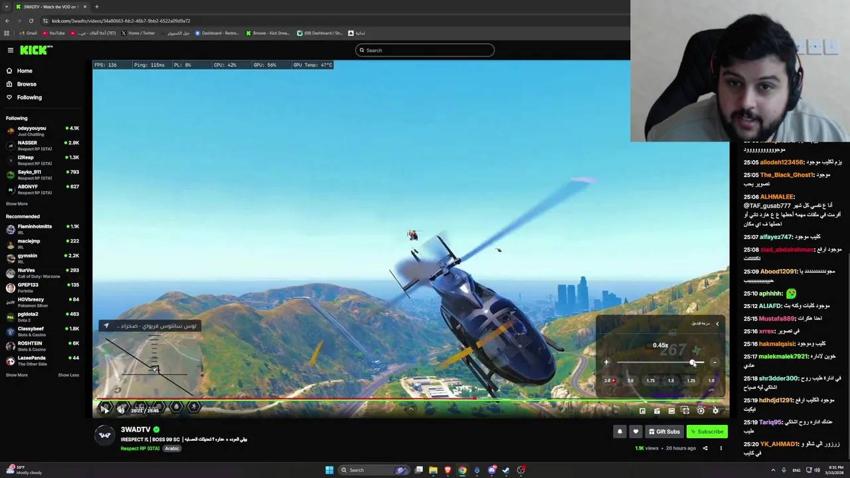Screen dimensions: 850x478
Task: Click the browser address bar URL
Action: [x=121, y=21]
